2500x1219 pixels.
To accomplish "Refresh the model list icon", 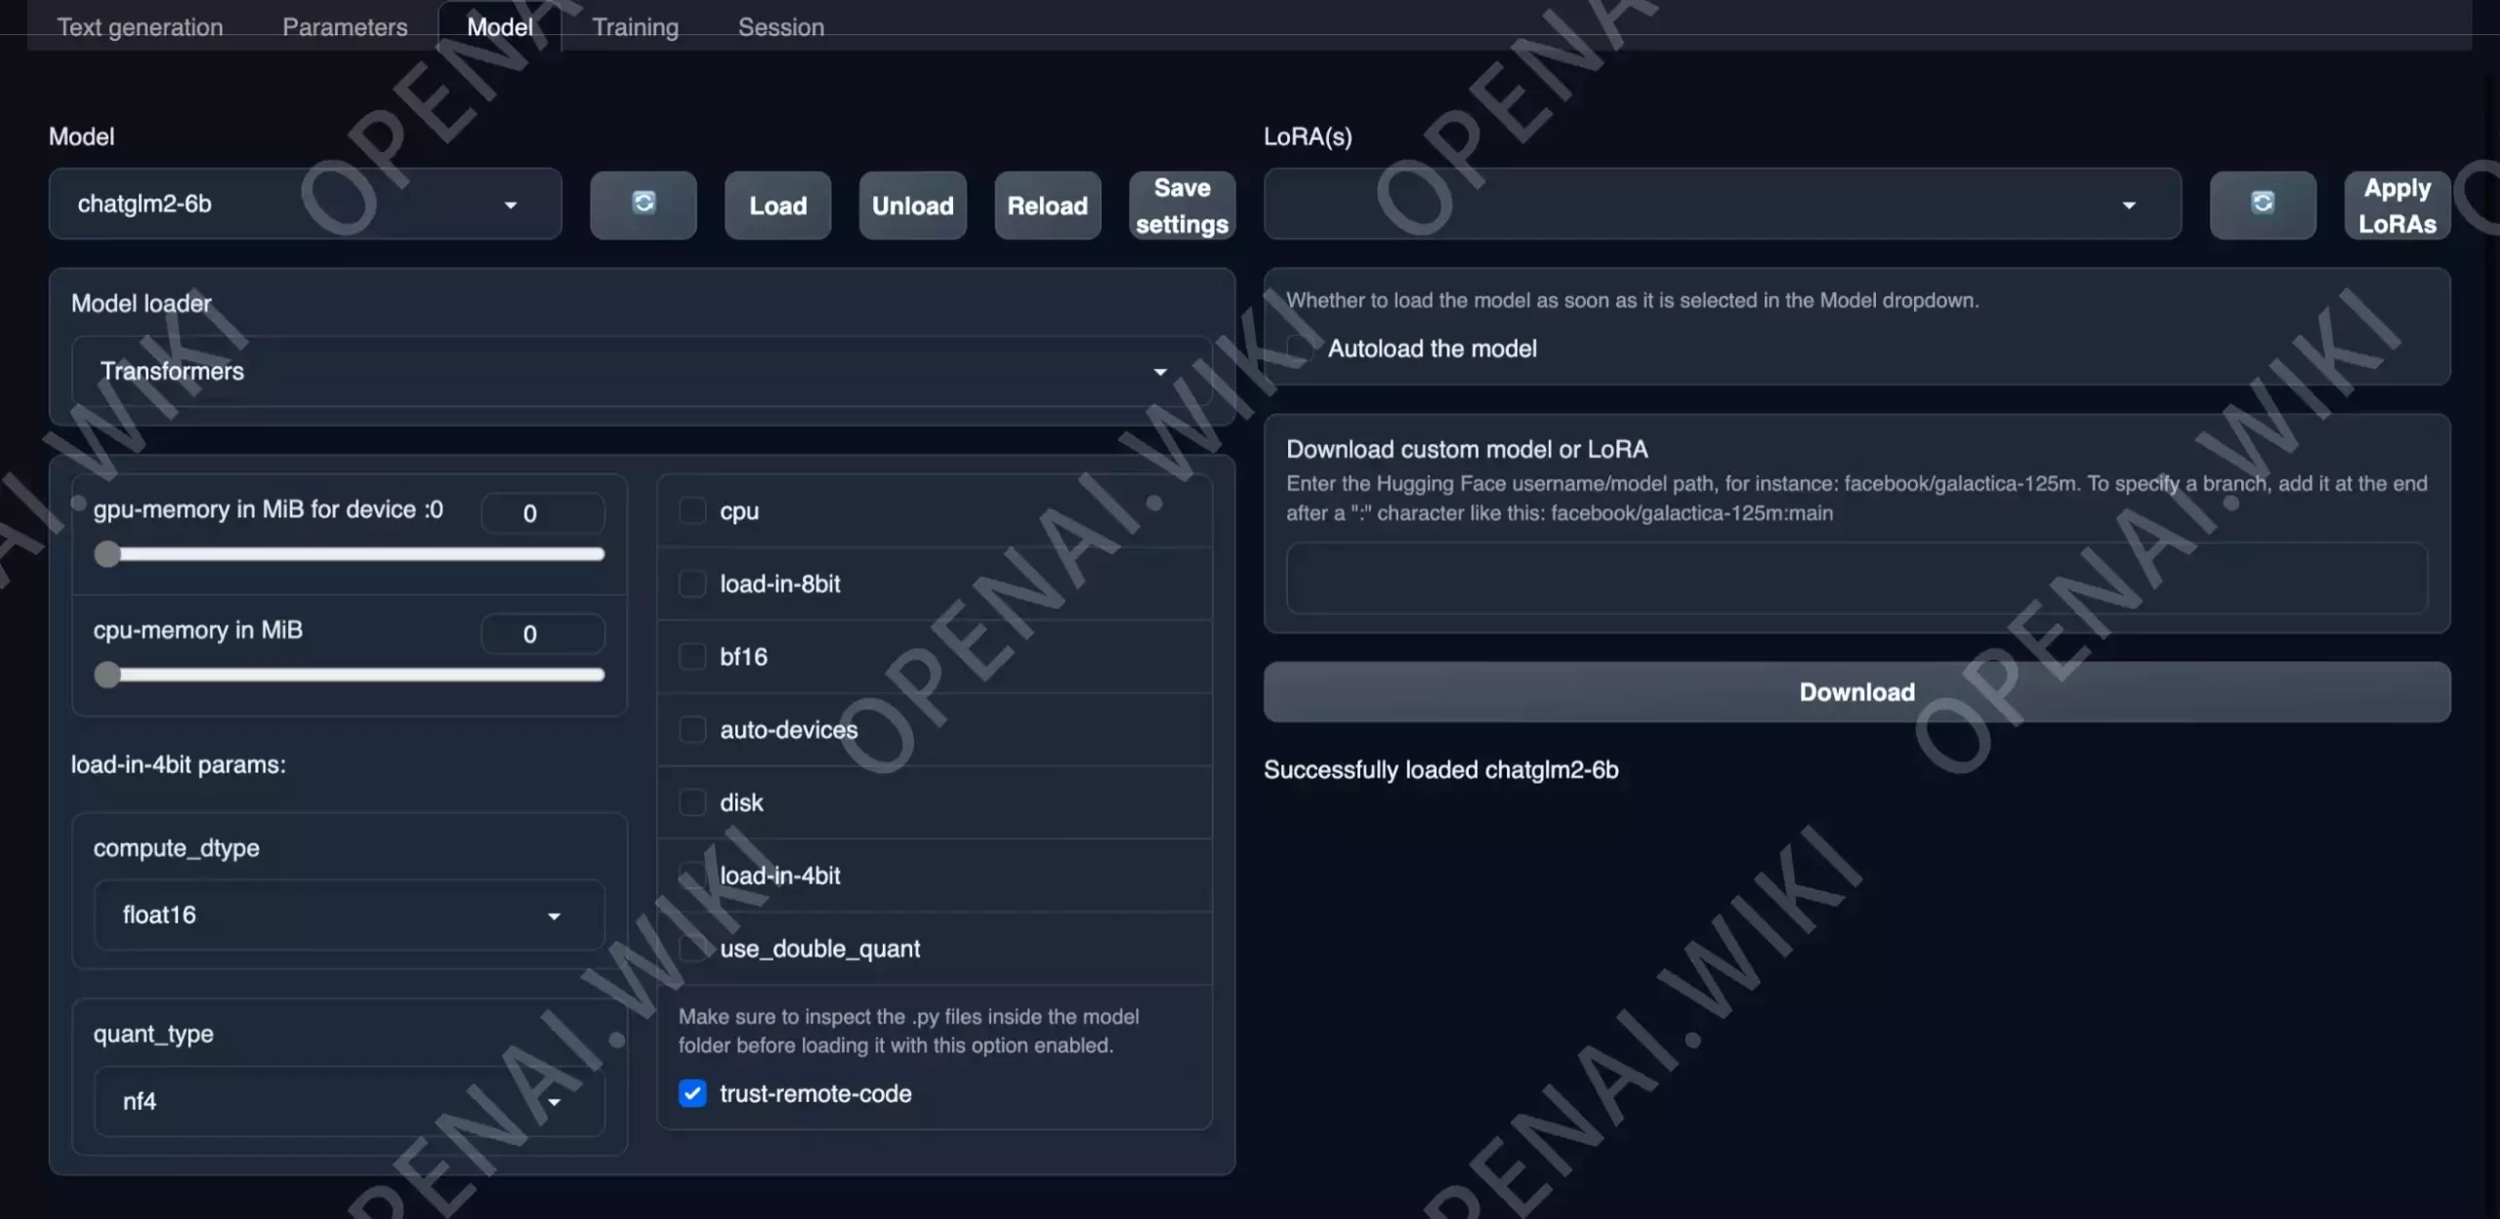I will 643,205.
